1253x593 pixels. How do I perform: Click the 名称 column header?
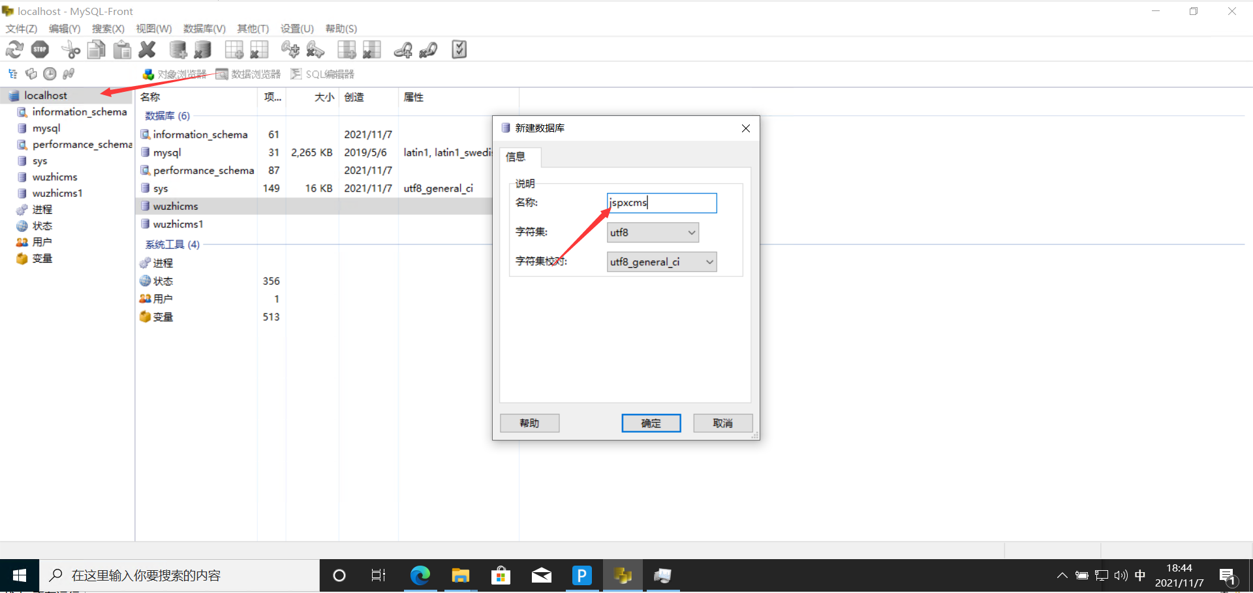196,97
